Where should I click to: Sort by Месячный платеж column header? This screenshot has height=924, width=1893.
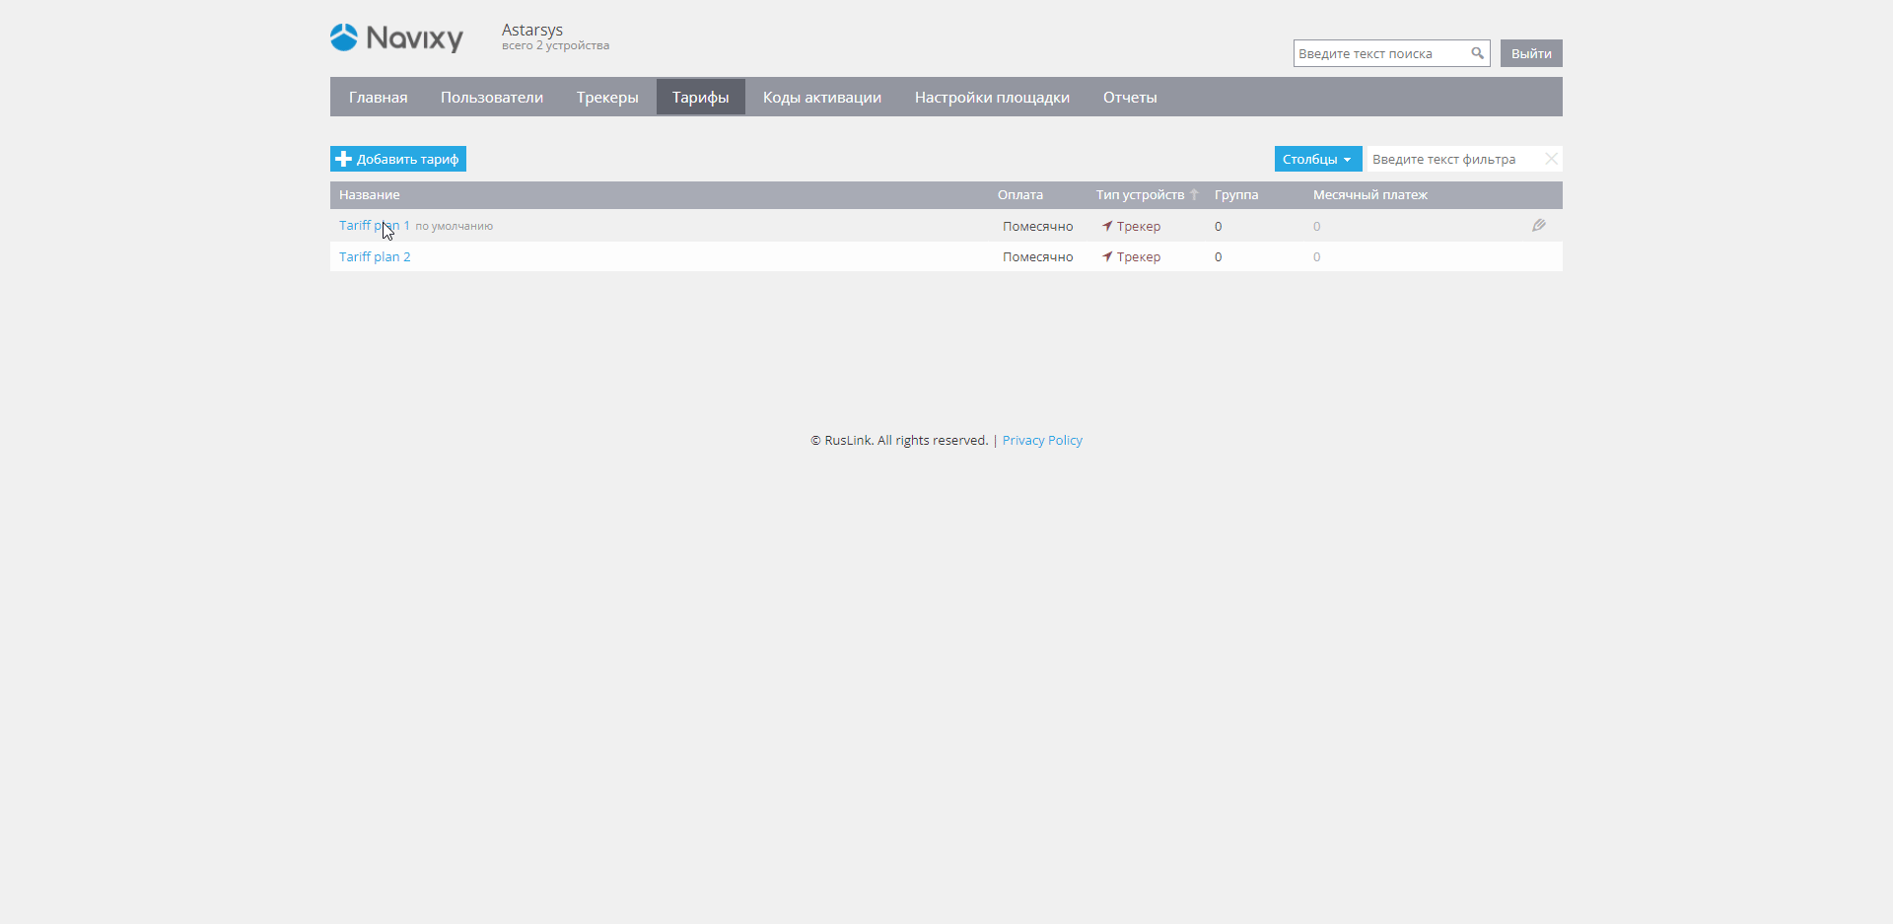(x=1370, y=194)
